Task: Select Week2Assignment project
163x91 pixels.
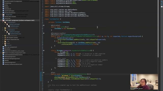Action: (x=10, y=57)
